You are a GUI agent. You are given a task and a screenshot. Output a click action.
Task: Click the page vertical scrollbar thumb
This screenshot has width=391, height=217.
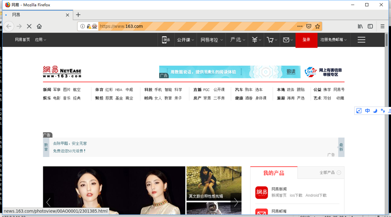pyautogui.click(x=386, y=40)
